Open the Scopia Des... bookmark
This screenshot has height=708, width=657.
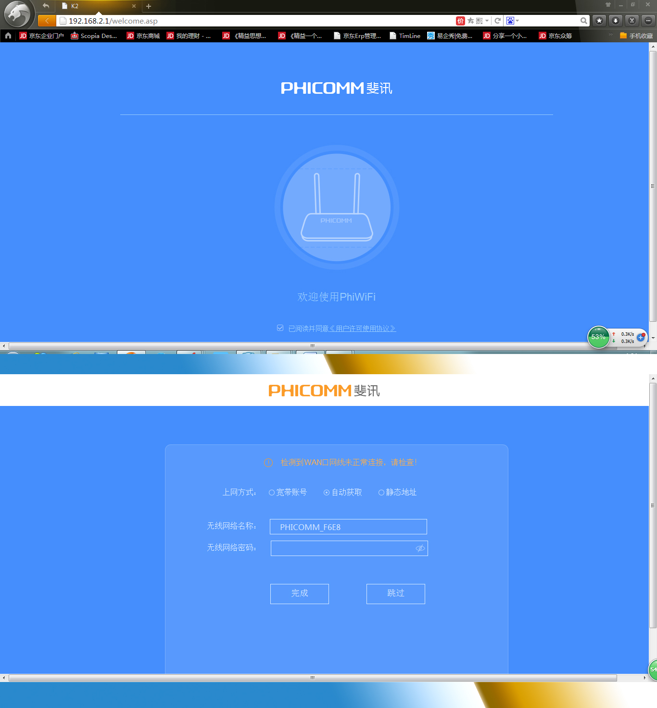pos(94,36)
